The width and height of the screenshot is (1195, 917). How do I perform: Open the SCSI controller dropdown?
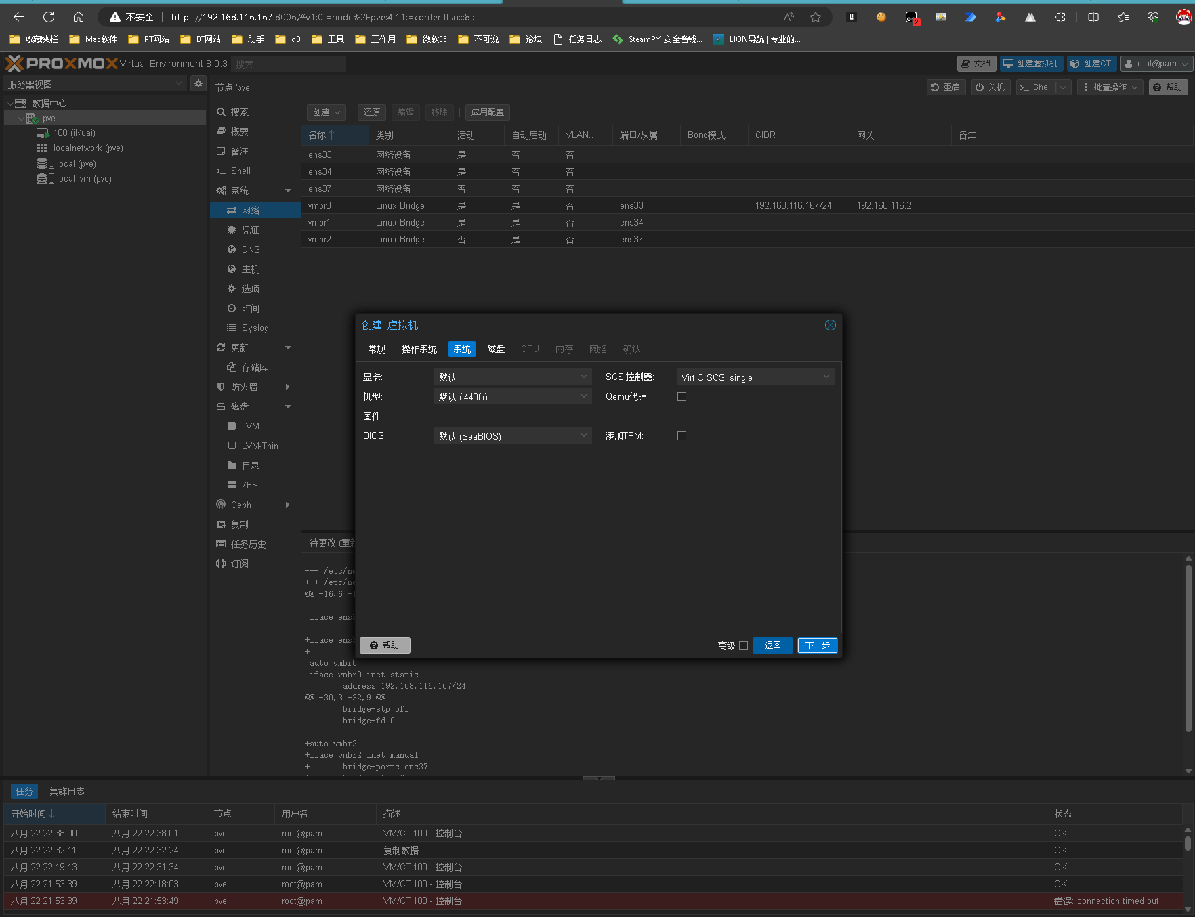click(755, 377)
